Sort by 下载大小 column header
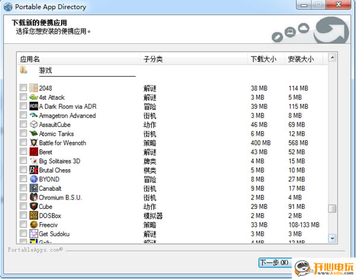356x279 pixels. tap(266, 59)
